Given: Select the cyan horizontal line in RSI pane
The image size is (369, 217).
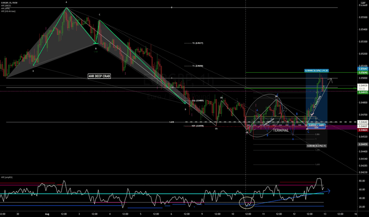Looking at the screenshot, I should (x=162, y=194).
